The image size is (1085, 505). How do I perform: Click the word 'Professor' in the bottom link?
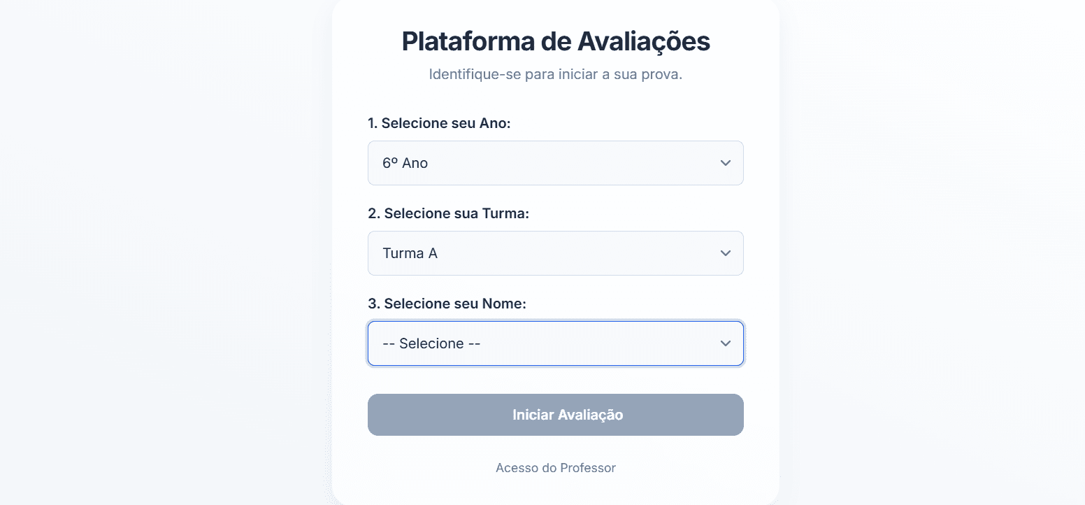pos(587,468)
